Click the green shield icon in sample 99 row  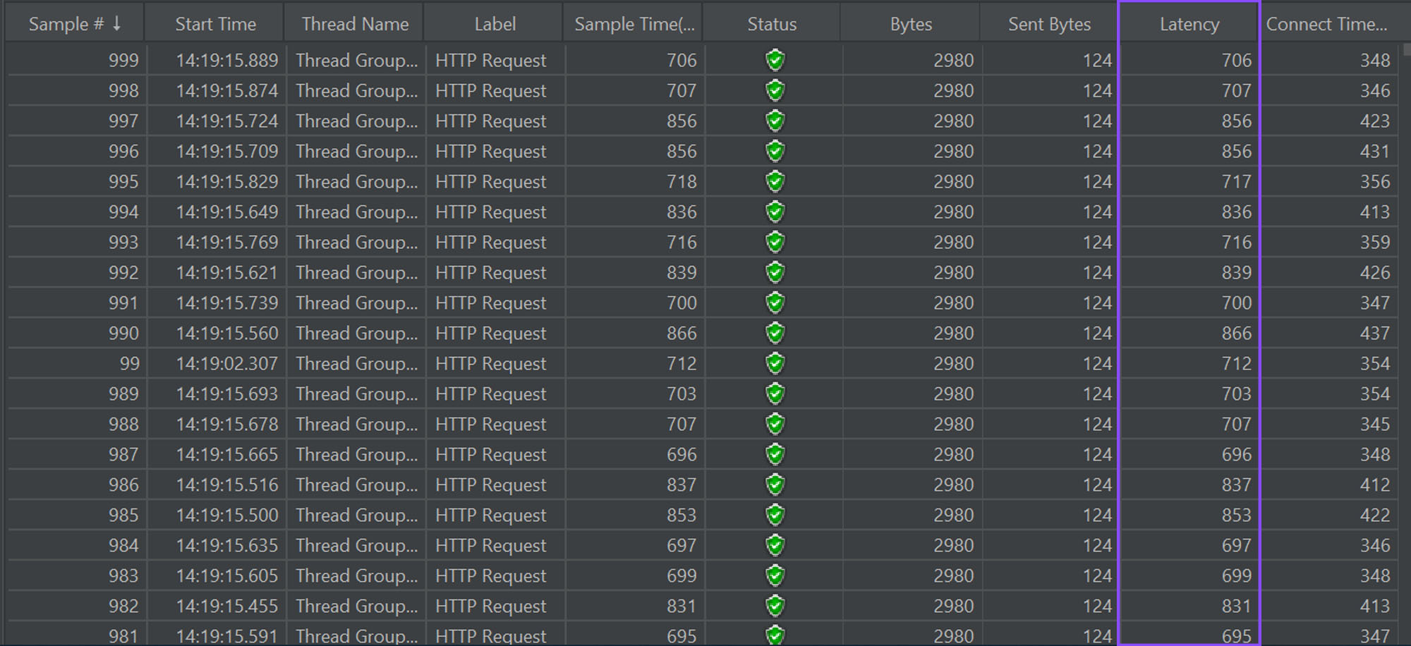[775, 364]
